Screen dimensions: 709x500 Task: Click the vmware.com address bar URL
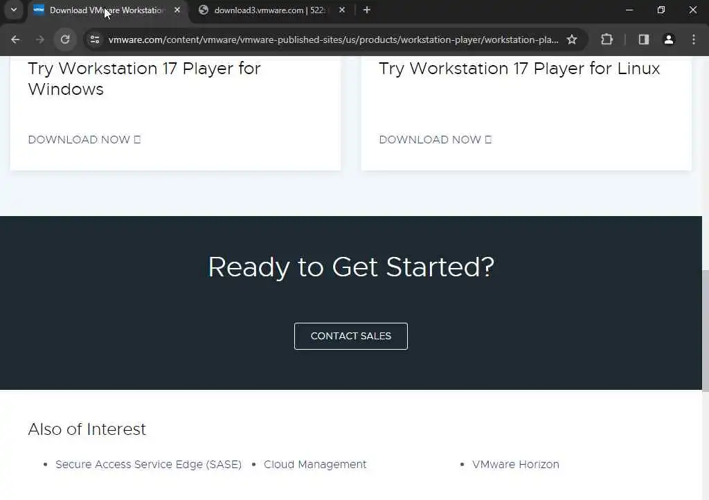tap(333, 39)
